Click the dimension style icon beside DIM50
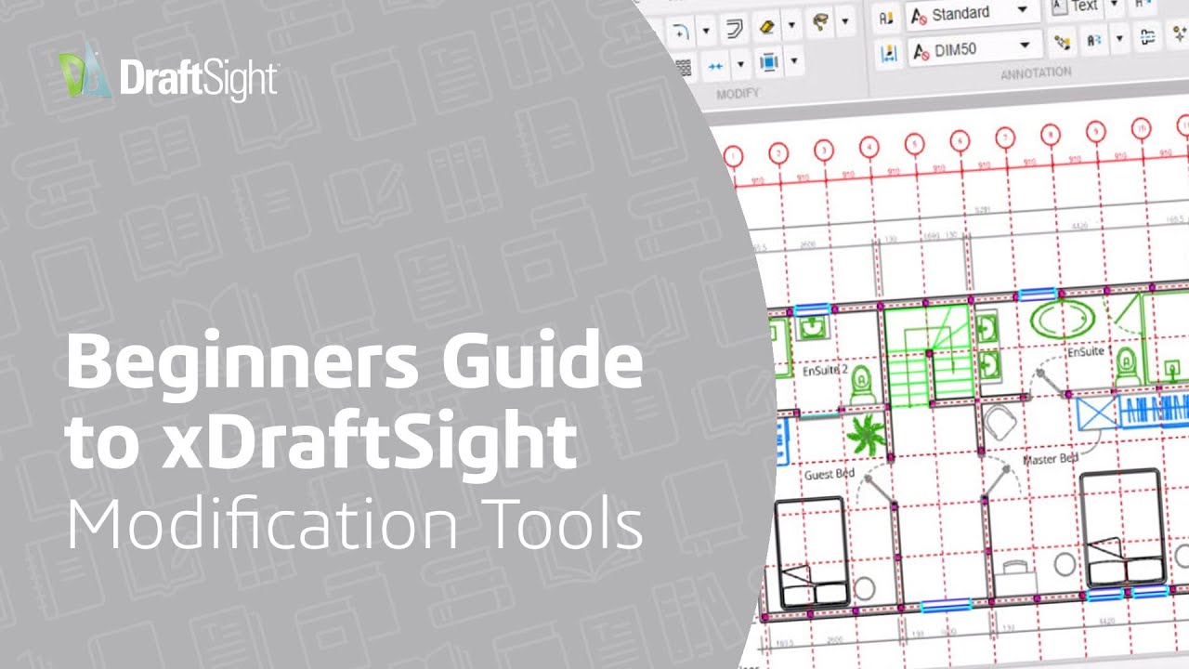The height and width of the screenshot is (669, 1189). [888, 53]
